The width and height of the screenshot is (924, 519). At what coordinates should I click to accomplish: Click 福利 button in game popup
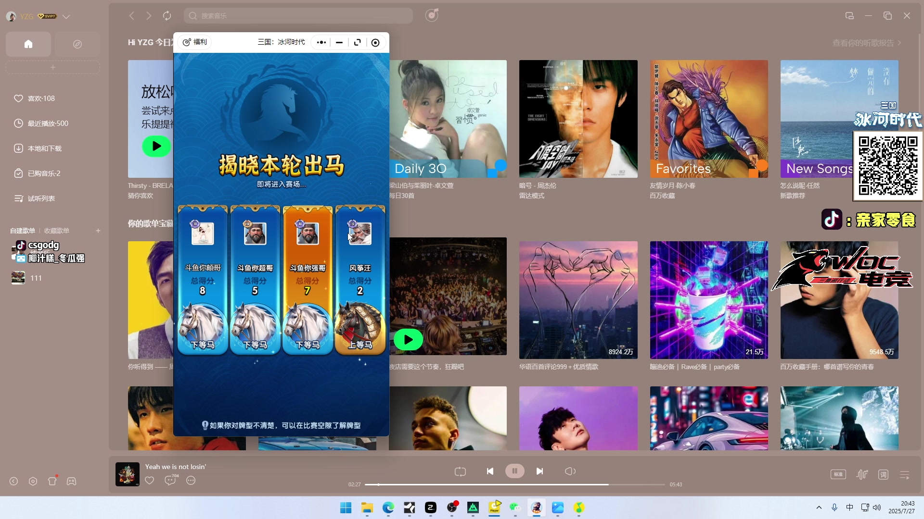(195, 42)
